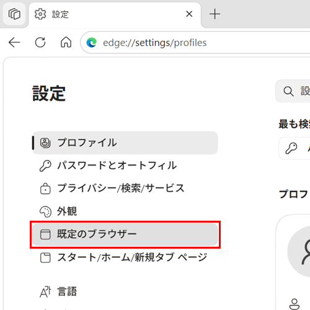
Task: Focus the address bar showing edge://settings/profiles
Action: click(195, 43)
